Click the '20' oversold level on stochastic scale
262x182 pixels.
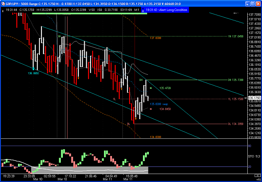[249, 166]
